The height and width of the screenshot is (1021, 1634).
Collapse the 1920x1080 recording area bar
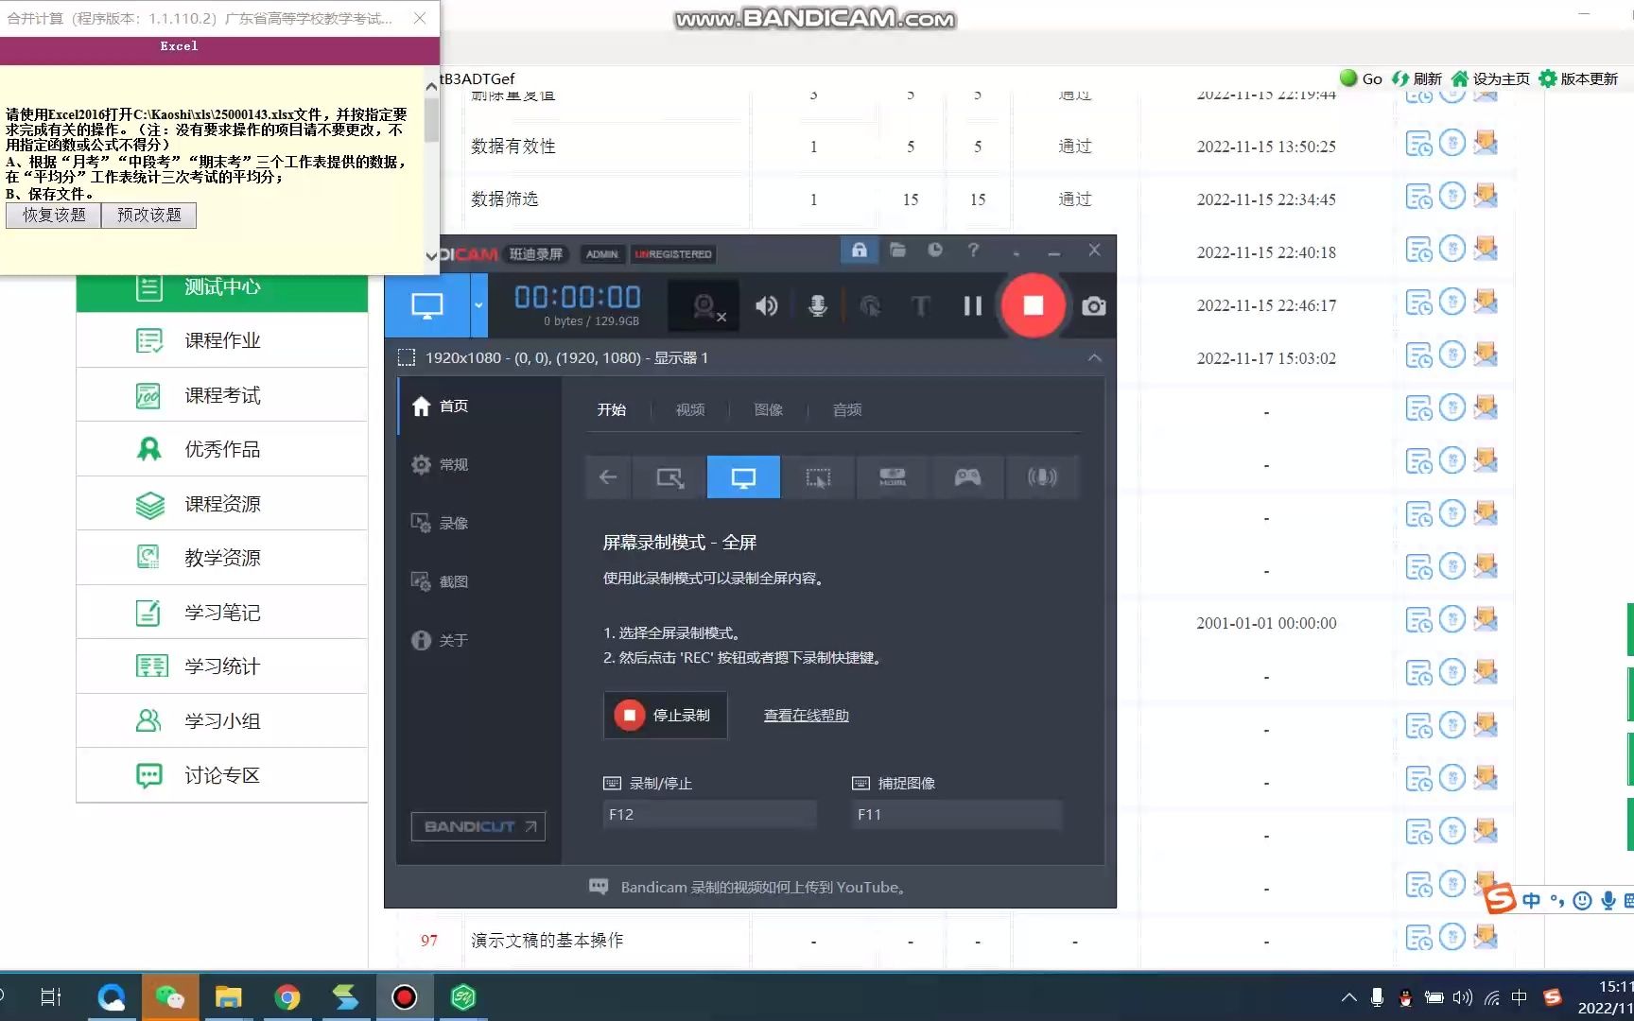1094,357
